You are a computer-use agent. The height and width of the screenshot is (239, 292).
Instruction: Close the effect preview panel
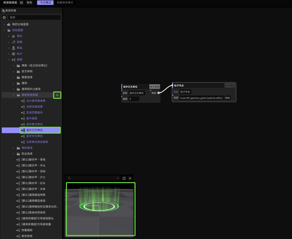point(130,178)
